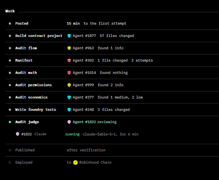Click the hollow circle beside Deployed
The height and width of the screenshot is (180, 219).
point(10,162)
